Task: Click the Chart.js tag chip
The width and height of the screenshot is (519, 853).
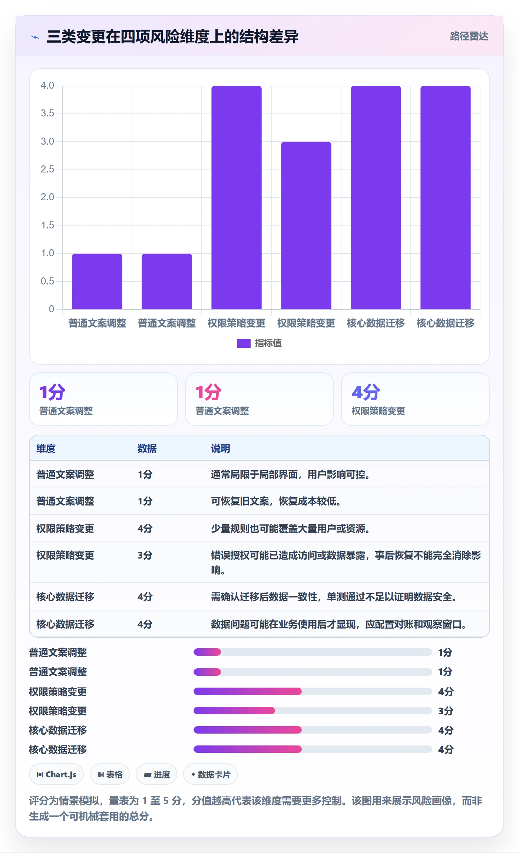Action: (x=56, y=774)
